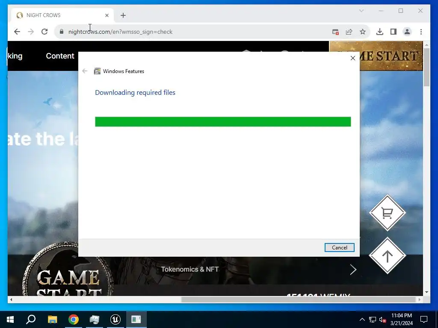The image size is (438, 328).
Task: Click the green download progress bar
Action: [223, 122]
